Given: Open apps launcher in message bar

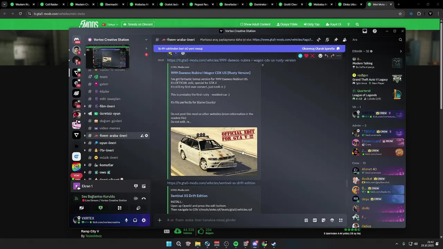Looking at the screenshot, I should (341, 220).
